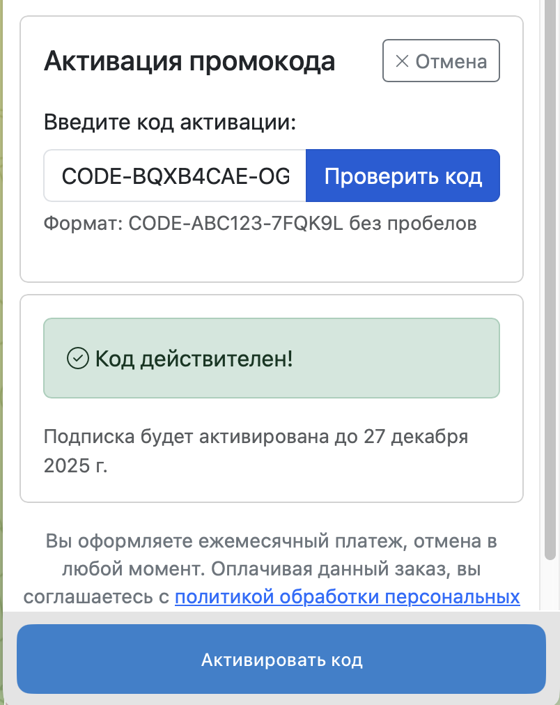This screenshot has height=705, width=560.
Task: Click the Проверить код button
Action: (403, 176)
